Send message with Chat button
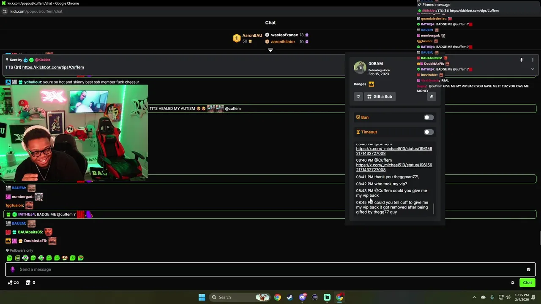The image size is (541, 304). (x=527, y=283)
